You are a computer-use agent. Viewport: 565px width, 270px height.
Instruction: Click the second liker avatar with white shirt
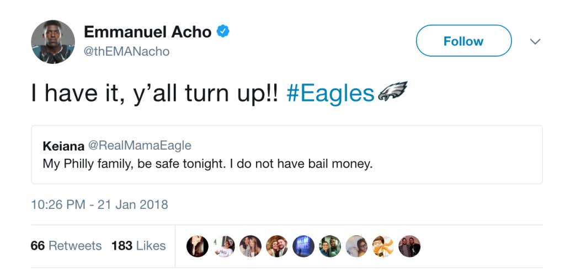tap(224, 246)
